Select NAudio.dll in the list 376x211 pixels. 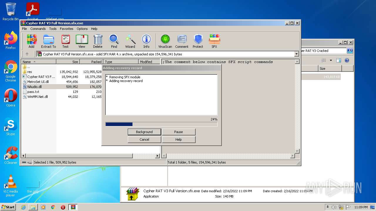click(x=62, y=87)
